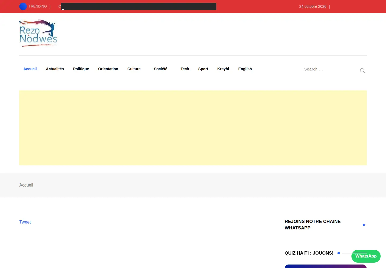Click the Accueil breadcrumb
Viewport: 386px width, 268px height.
click(26, 185)
